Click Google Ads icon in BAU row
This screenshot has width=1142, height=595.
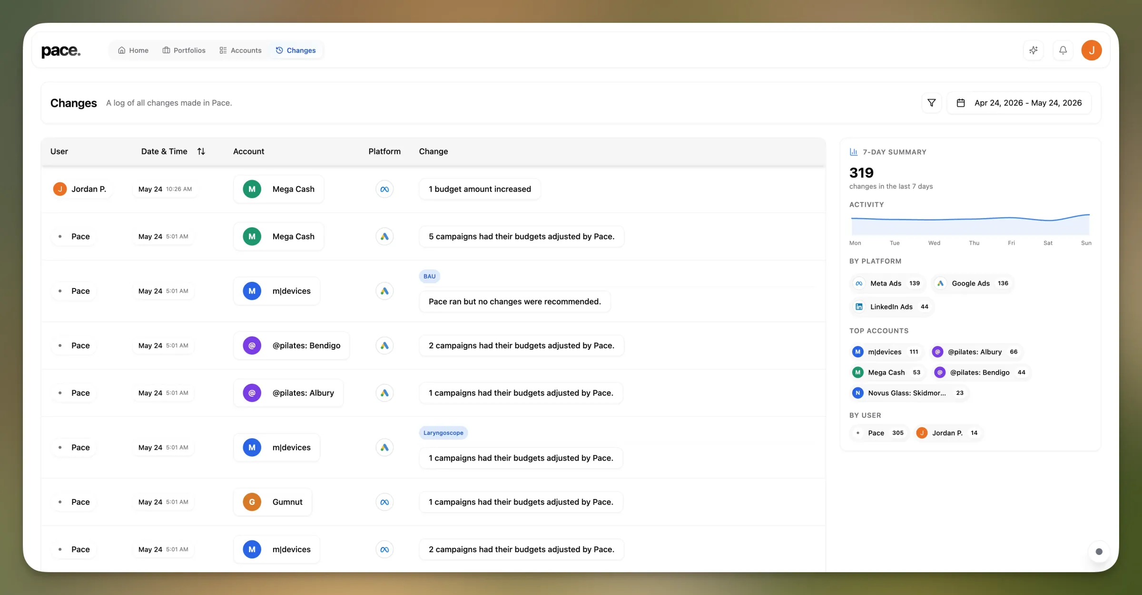point(384,291)
